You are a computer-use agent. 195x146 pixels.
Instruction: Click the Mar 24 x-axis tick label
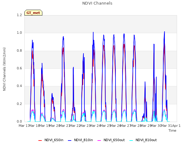[x=95, y=126]
